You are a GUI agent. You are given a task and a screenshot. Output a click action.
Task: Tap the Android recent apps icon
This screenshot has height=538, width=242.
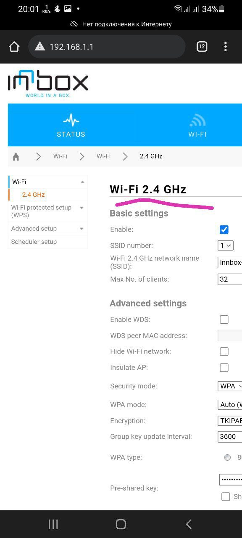click(x=53, y=524)
